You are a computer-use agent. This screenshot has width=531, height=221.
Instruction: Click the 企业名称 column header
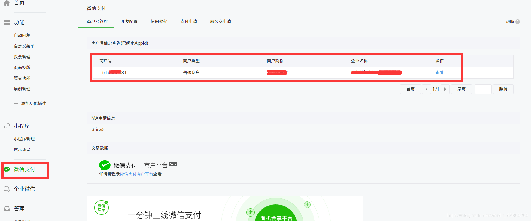point(359,61)
